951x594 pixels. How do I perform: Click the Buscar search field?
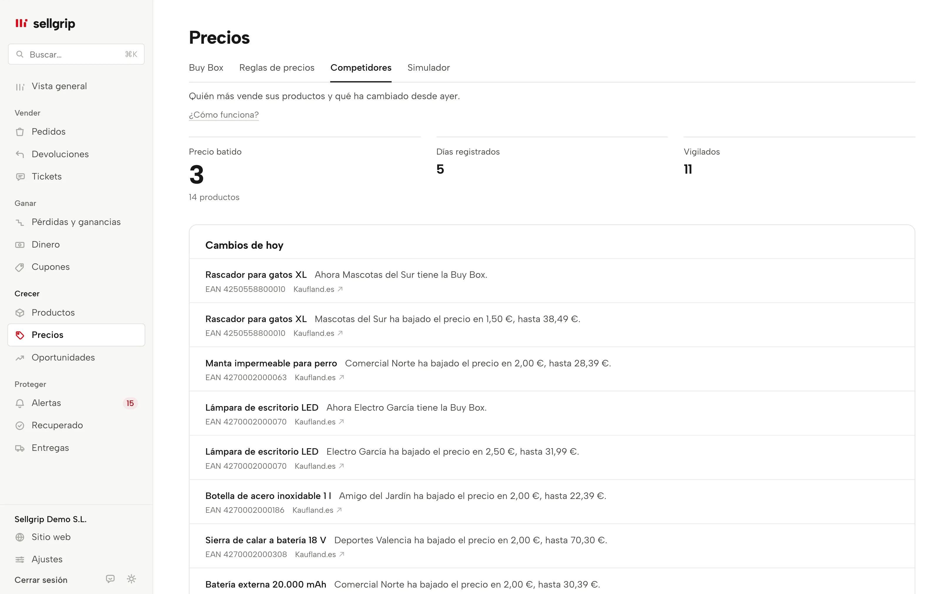pos(76,54)
